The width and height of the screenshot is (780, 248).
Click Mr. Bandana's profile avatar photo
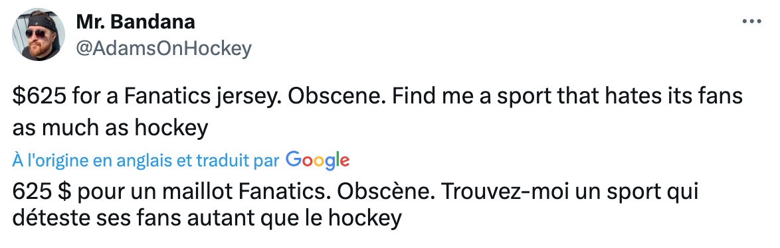[39, 34]
